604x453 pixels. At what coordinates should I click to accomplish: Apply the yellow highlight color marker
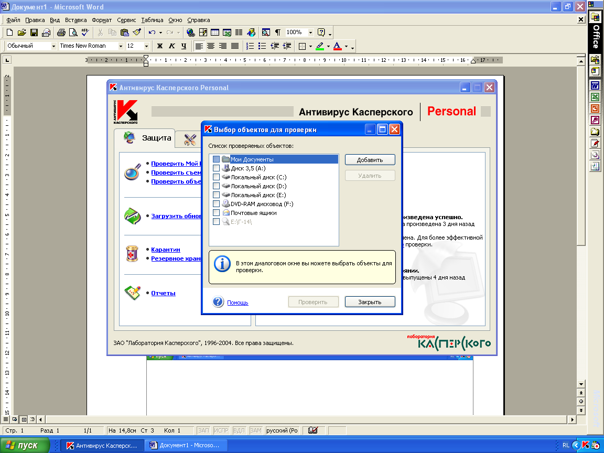[320, 46]
